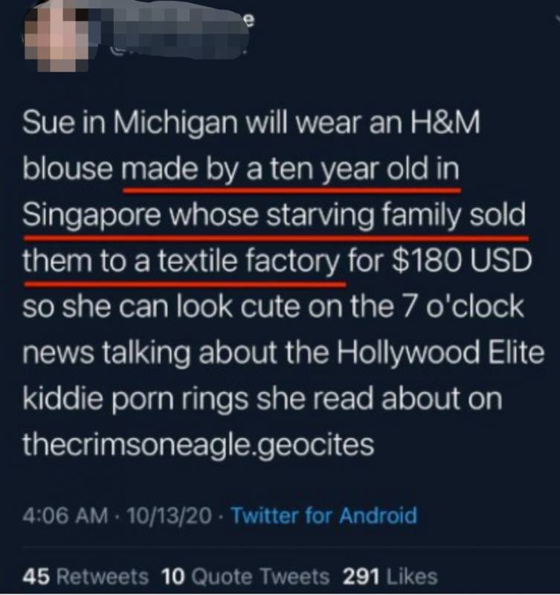The width and height of the screenshot is (560, 595).
Task: Click the 10/13/20 date
Action: pos(170,515)
